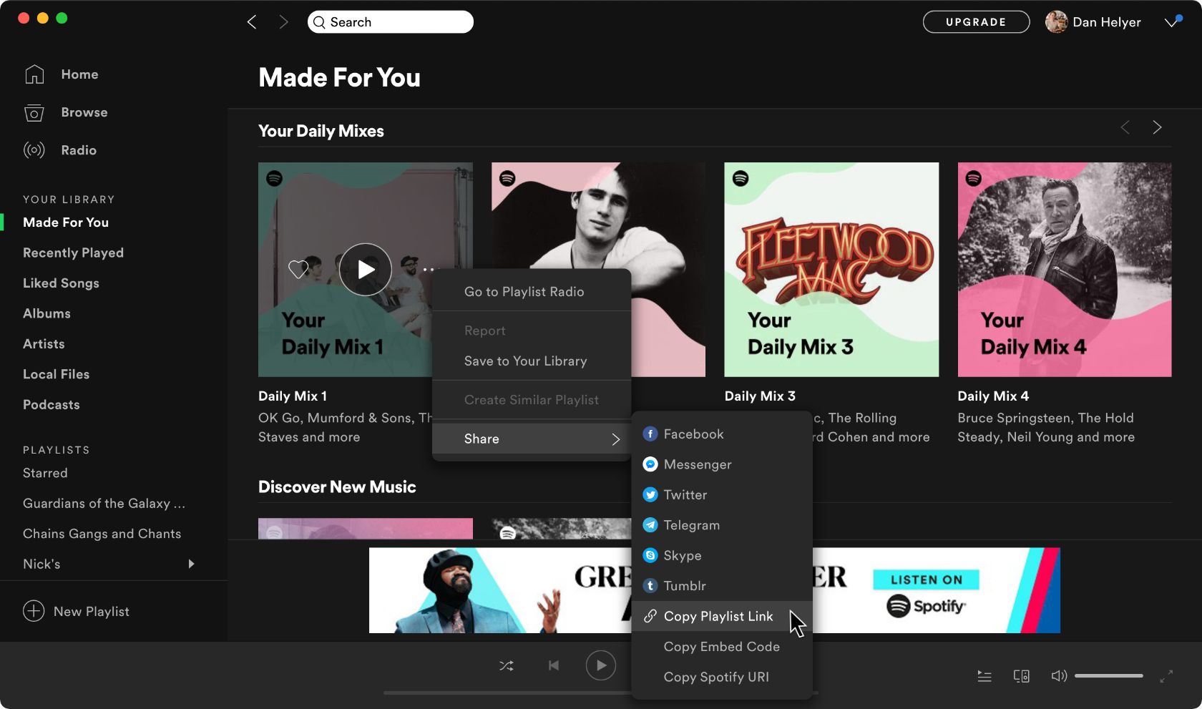
Task: Click the main play button
Action: (x=601, y=665)
